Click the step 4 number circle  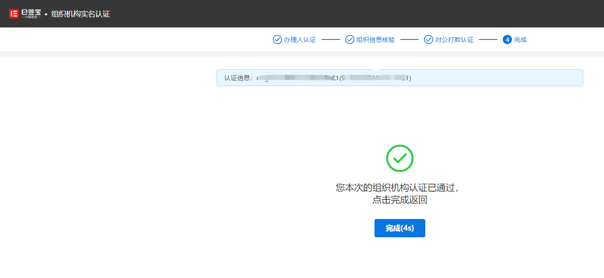pyautogui.click(x=507, y=39)
